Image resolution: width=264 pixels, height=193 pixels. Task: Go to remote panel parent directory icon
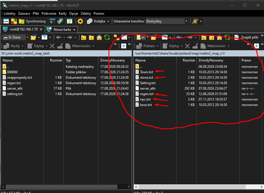pos(204,37)
